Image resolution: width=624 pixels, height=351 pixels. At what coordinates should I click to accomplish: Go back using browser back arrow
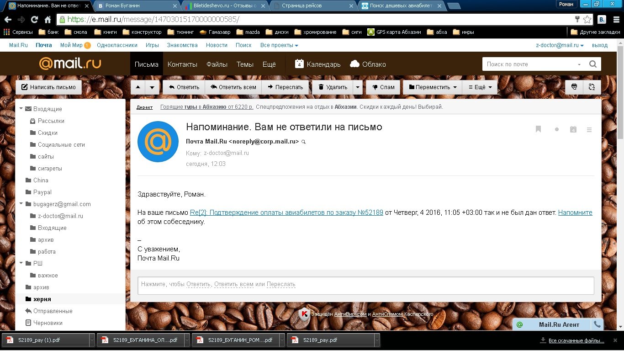tap(8, 20)
